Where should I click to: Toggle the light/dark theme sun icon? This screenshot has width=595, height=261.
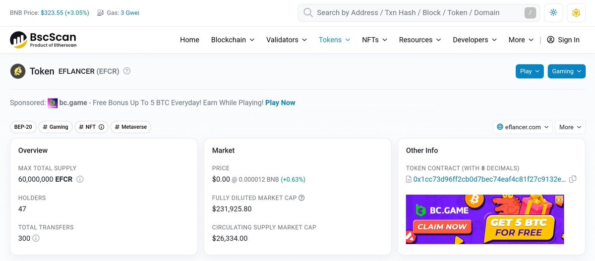[553, 13]
